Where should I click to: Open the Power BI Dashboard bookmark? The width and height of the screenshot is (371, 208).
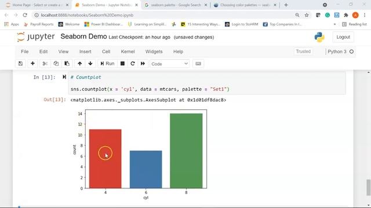(x=104, y=24)
